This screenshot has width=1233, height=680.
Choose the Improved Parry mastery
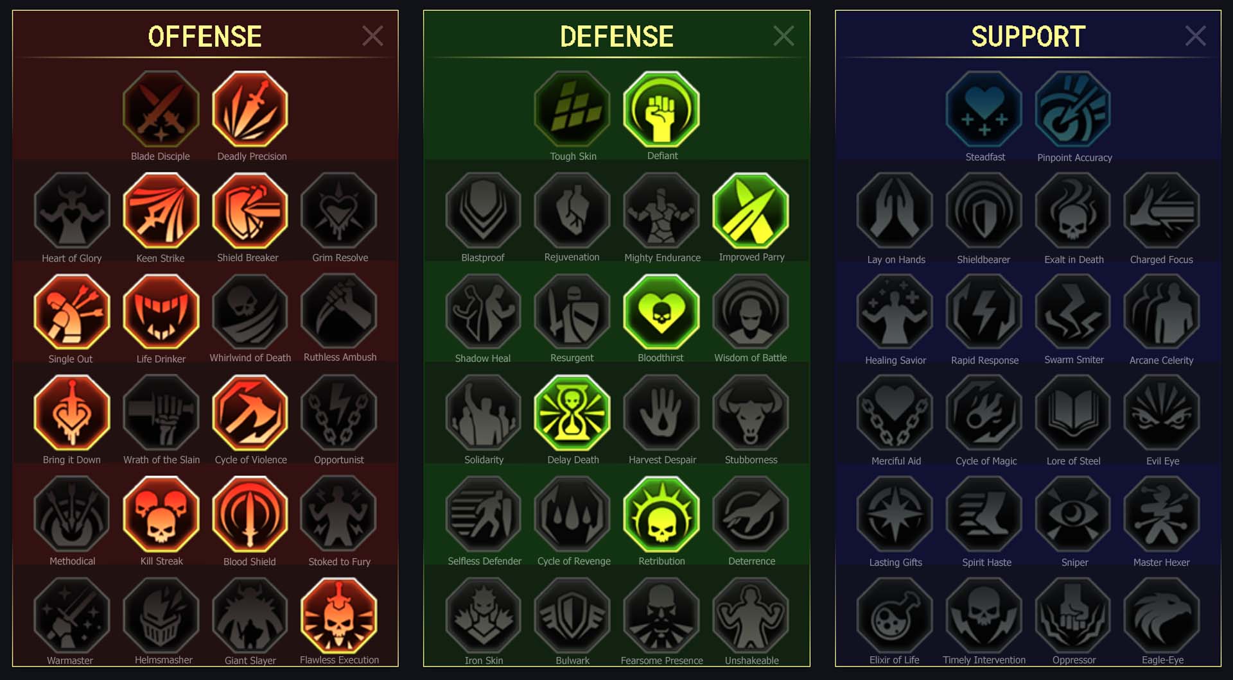(751, 210)
